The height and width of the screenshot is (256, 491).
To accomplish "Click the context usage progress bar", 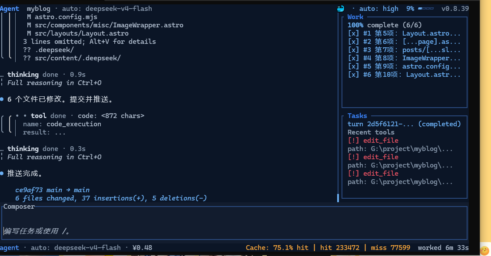I will [426, 8].
